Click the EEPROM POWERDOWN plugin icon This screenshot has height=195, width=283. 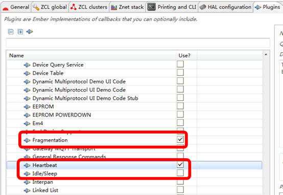coord(27,115)
